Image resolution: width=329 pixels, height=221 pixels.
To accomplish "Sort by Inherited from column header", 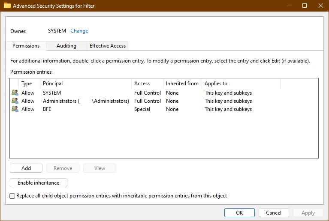I will [182, 84].
